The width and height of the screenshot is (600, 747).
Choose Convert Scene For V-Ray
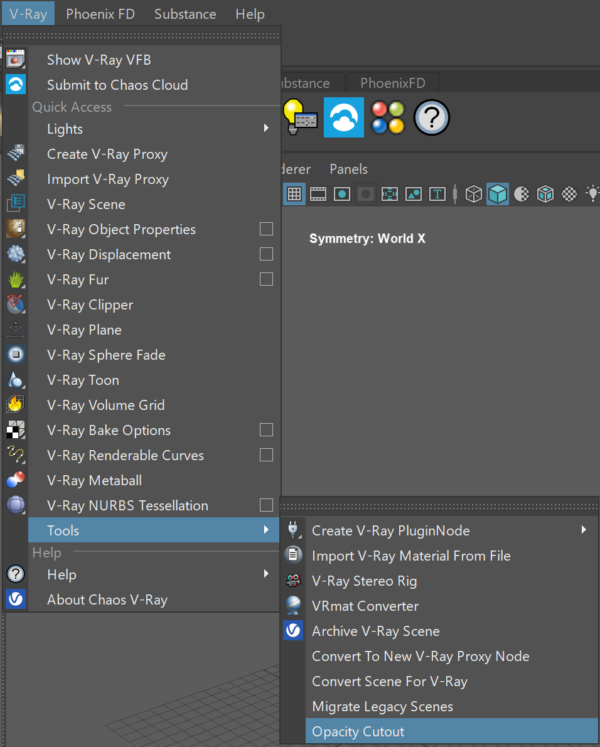[x=451, y=681]
